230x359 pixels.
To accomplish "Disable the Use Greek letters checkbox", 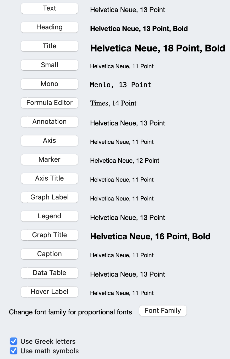I will tap(13, 341).
